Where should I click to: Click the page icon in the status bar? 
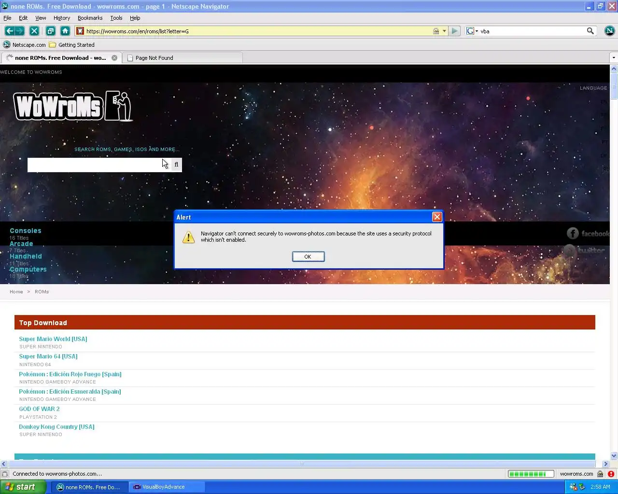[5, 474]
